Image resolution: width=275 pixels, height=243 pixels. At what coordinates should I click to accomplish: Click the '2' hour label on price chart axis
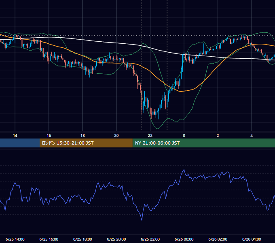click(218, 136)
